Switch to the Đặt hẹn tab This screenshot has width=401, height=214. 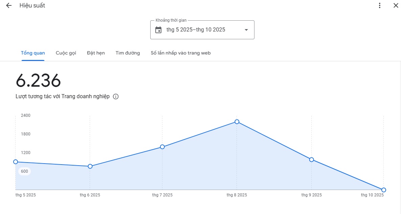click(96, 53)
